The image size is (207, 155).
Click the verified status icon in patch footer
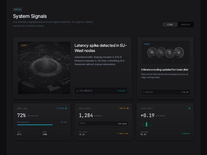(x=143, y=92)
